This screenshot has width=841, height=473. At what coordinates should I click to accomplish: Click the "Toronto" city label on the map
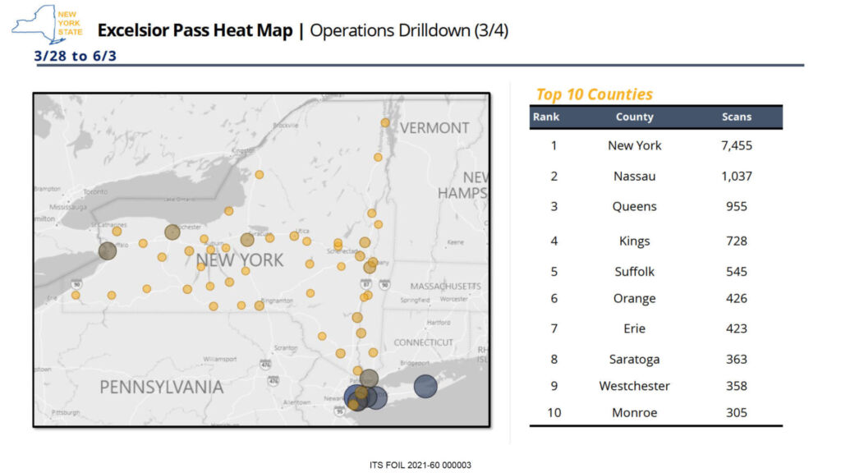(x=95, y=191)
